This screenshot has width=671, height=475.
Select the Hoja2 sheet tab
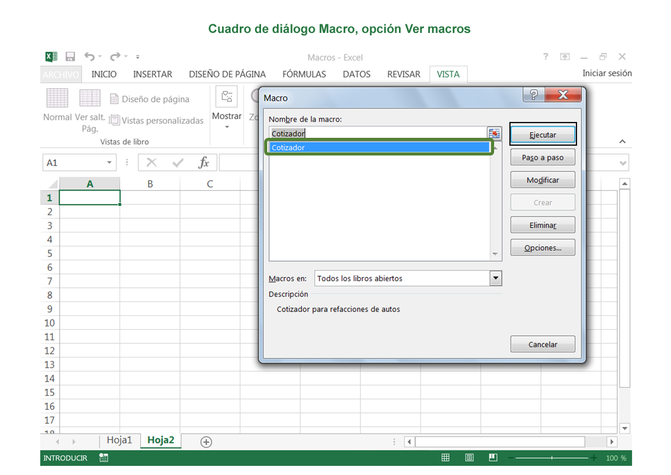click(x=161, y=440)
